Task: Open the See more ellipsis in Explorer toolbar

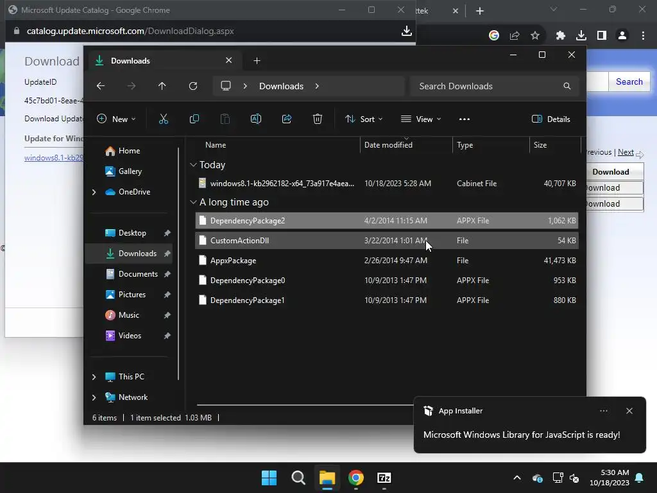Action: click(x=465, y=119)
